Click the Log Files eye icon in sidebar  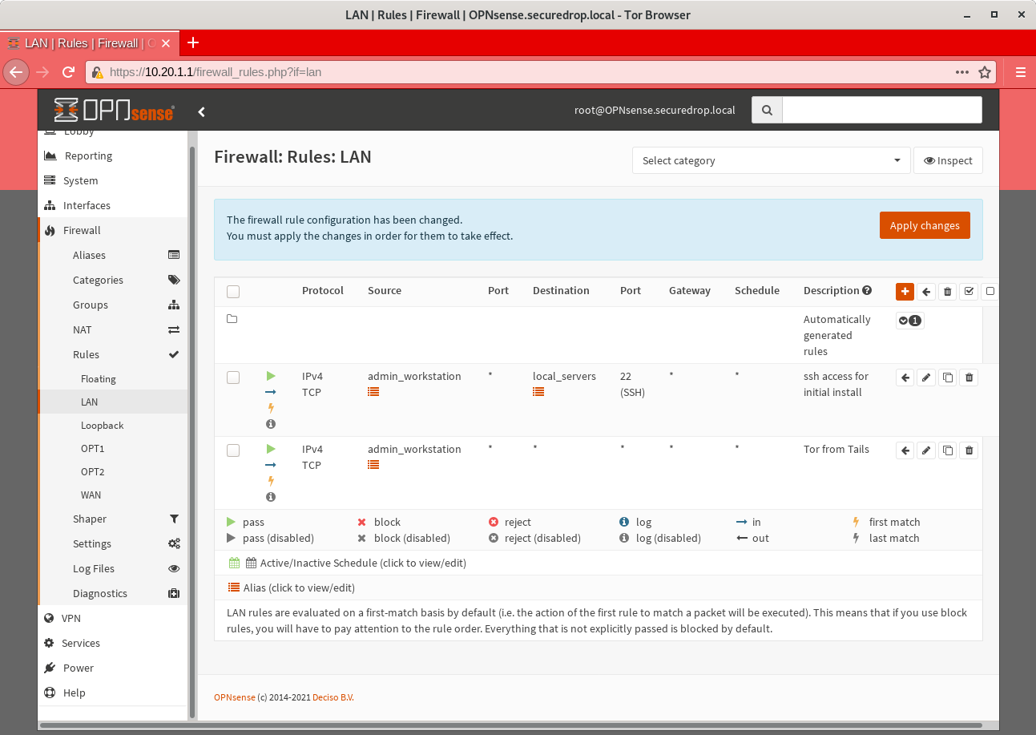174,568
